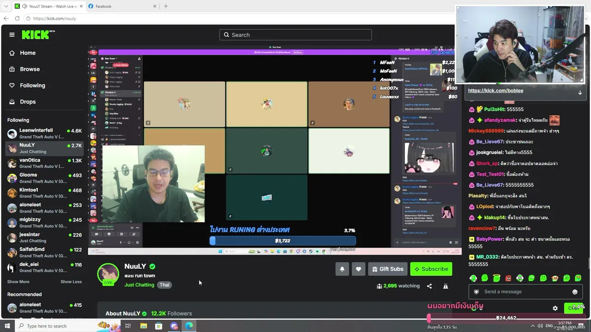The image size is (591, 332).
Task: Open chat settings gear
Action: tap(555, 308)
